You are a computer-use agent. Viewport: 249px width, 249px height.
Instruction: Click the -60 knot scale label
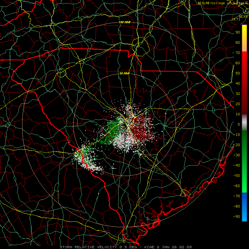[237, 186]
